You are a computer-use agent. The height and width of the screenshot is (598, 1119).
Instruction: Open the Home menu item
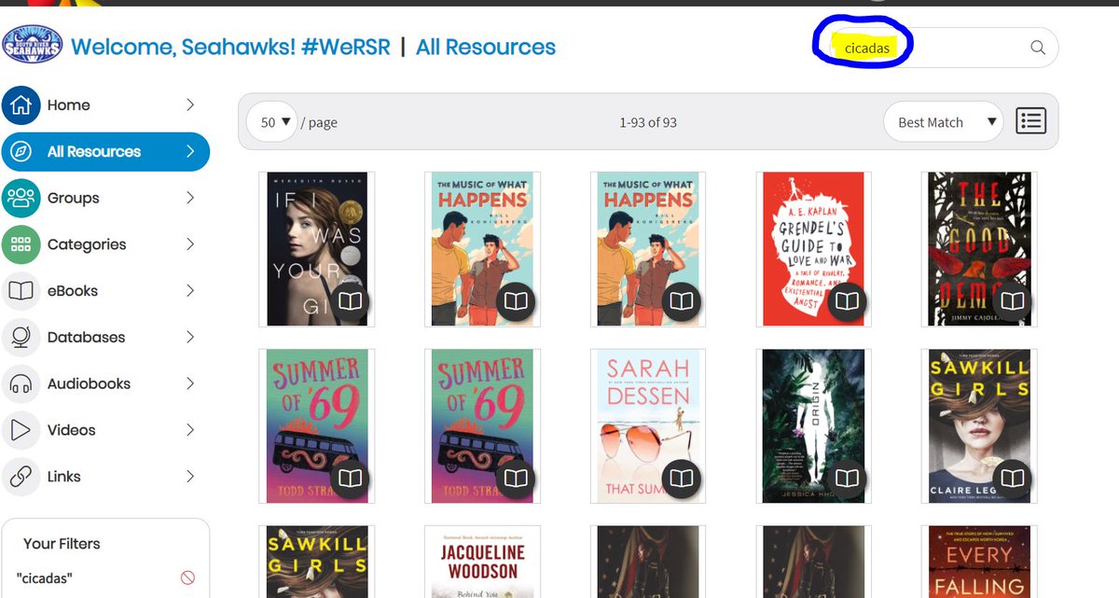click(105, 105)
